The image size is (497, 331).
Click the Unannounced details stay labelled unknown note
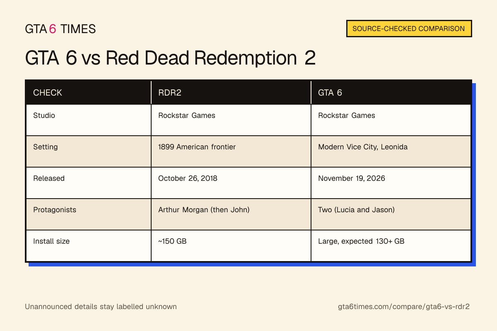[x=101, y=307]
